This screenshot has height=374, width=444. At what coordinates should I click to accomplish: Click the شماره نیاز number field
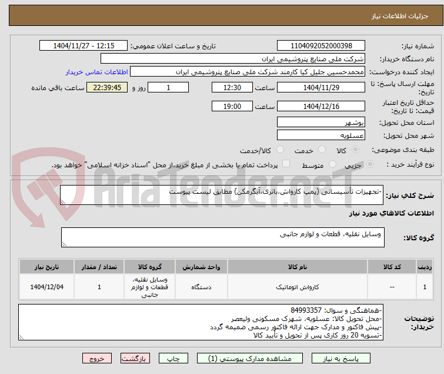coord(321,46)
